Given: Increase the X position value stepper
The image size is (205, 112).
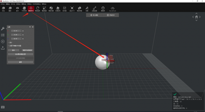Looking at the screenshot, I should (x=21, y=30).
